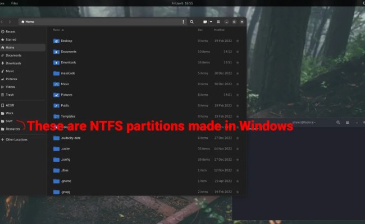
Task: Go to Documents in the sidebar
Action: (x=22, y=55)
